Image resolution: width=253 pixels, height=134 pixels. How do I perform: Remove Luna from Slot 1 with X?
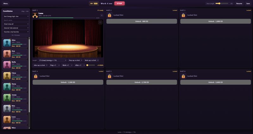tap(102, 15)
